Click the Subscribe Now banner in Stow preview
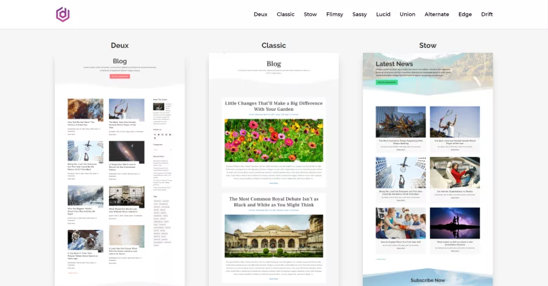Image resolution: width=548 pixels, height=286 pixels. coord(428,280)
